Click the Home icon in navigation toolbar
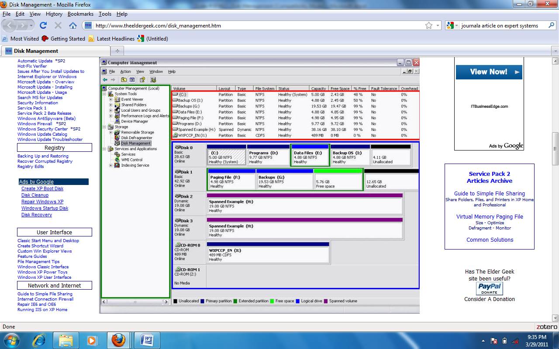 point(73,25)
